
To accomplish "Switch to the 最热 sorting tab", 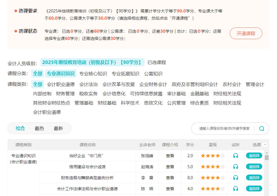I will click(x=39, y=128).
